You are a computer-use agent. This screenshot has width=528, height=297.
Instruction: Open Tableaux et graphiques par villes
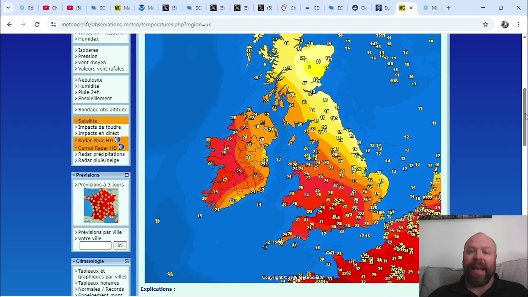(x=102, y=274)
